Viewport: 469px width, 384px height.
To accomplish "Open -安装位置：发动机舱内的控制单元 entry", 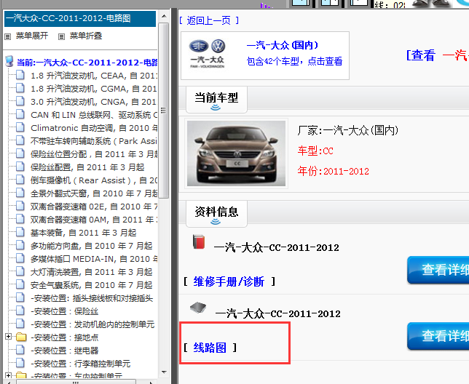I will 92,324.
